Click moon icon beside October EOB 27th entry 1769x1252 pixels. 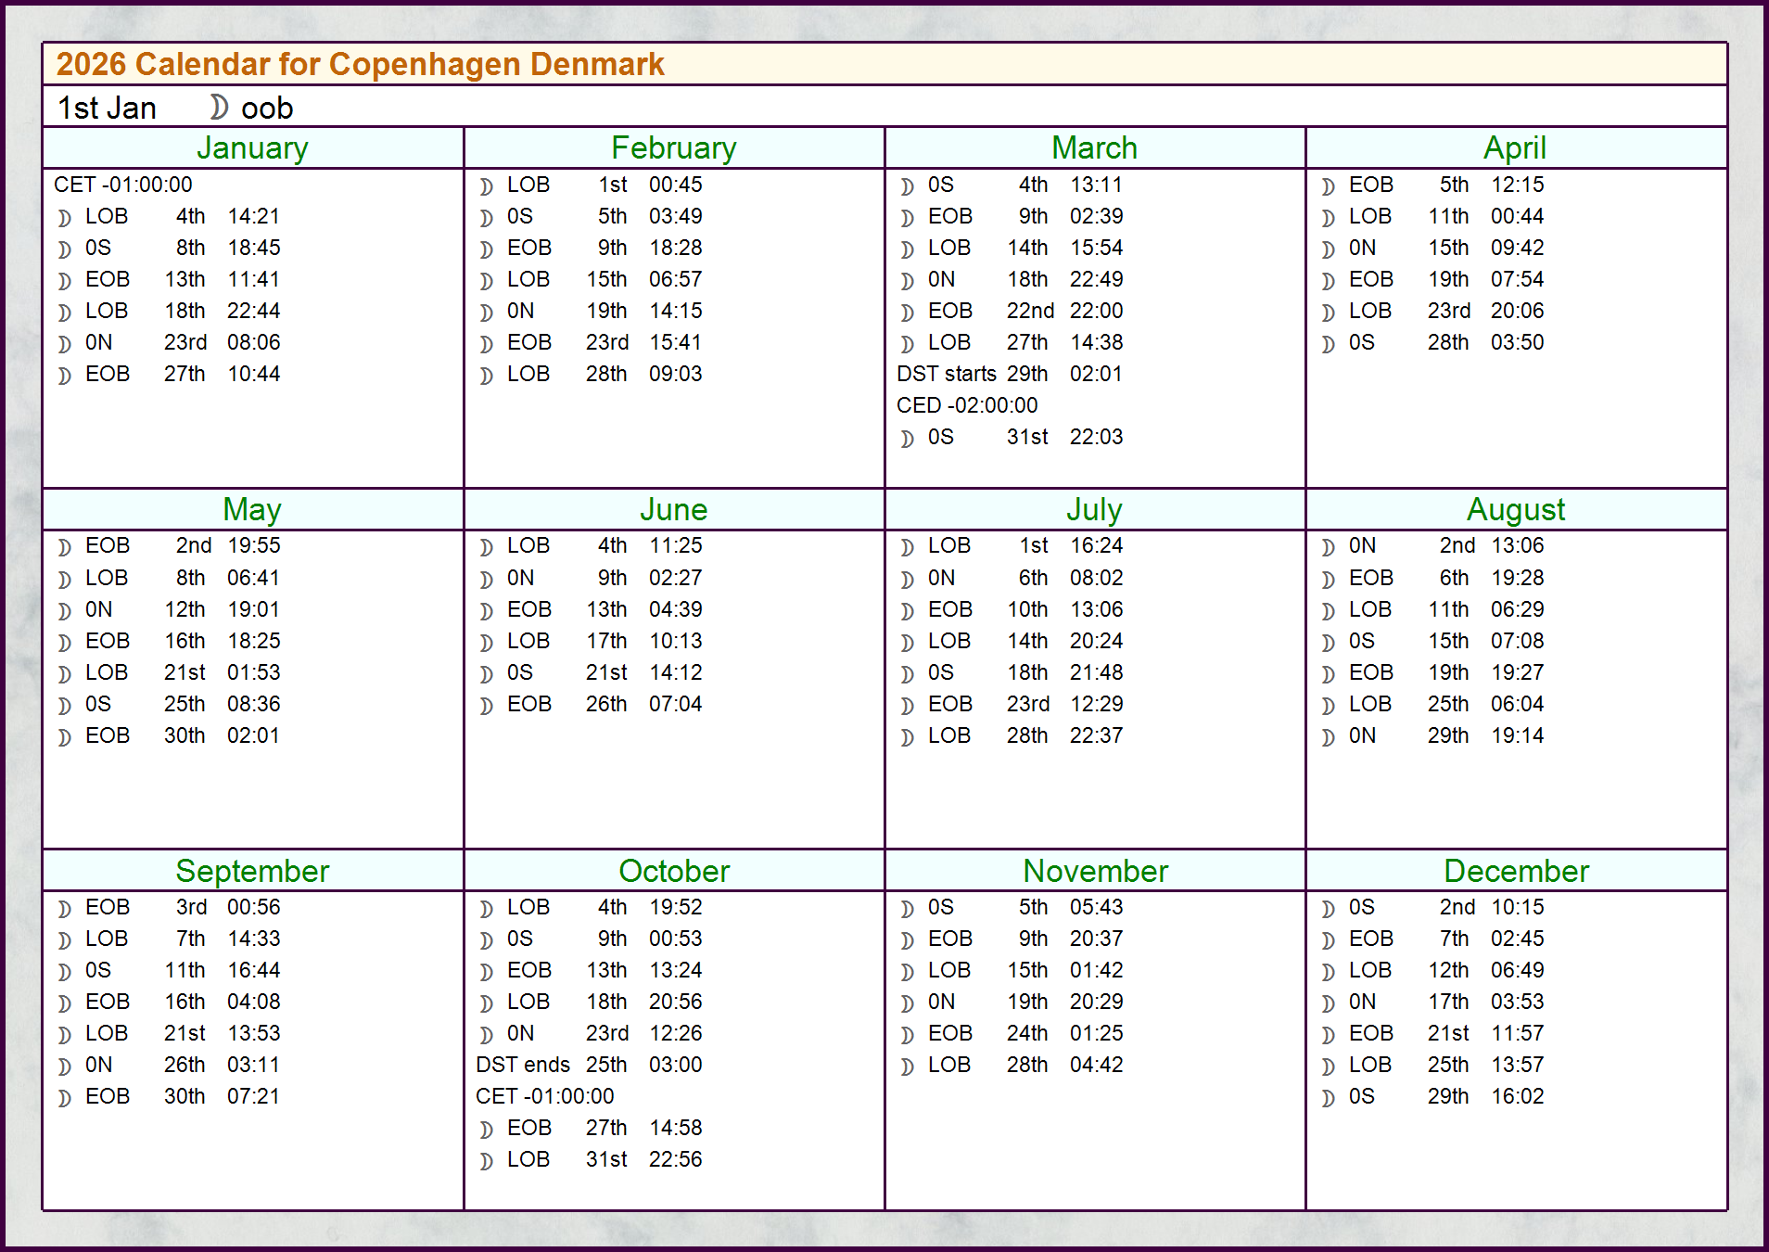click(x=486, y=1130)
